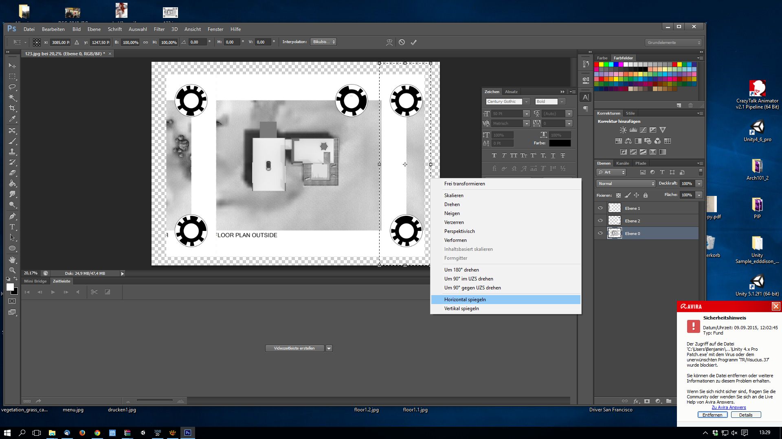Image resolution: width=782 pixels, height=439 pixels.
Task: Toggle visibility of Ebene 1
Action: tap(600, 208)
